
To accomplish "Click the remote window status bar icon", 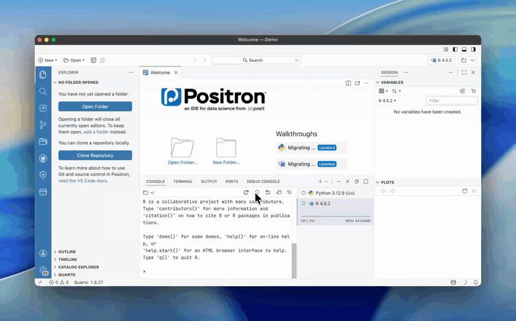I will coord(40,282).
